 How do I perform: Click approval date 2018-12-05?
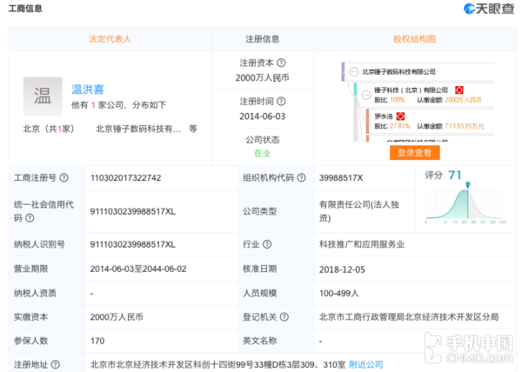(x=342, y=269)
